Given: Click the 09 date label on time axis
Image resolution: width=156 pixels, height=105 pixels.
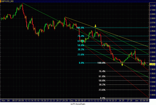Looking at the screenshot, I should point(22,100).
